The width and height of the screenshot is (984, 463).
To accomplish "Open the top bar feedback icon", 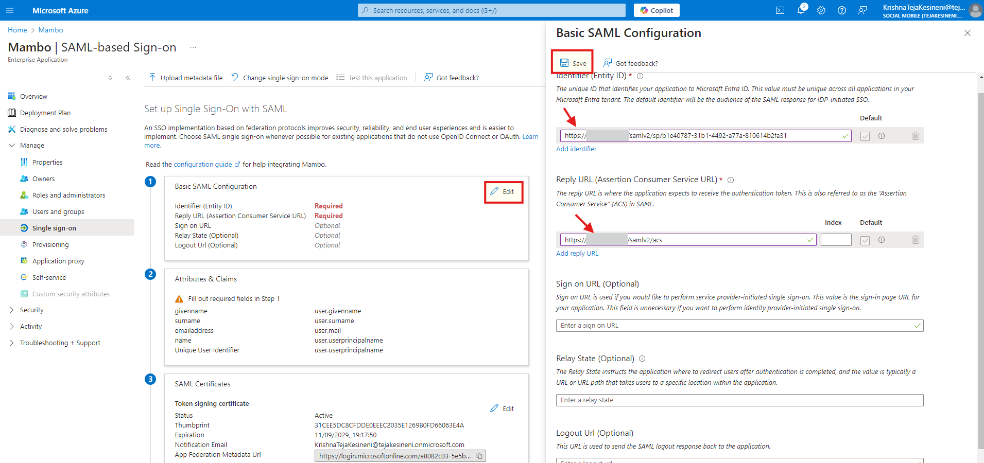I will (x=862, y=10).
